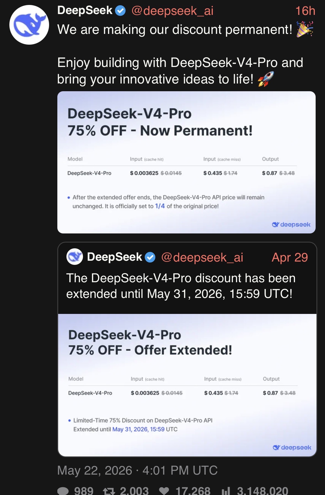Open the Apr 29 quoted tweet date
Viewport: 325px width, 495px height.
tap(290, 257)
